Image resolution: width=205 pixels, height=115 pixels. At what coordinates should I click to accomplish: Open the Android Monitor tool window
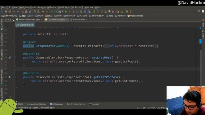click(37, 104)
